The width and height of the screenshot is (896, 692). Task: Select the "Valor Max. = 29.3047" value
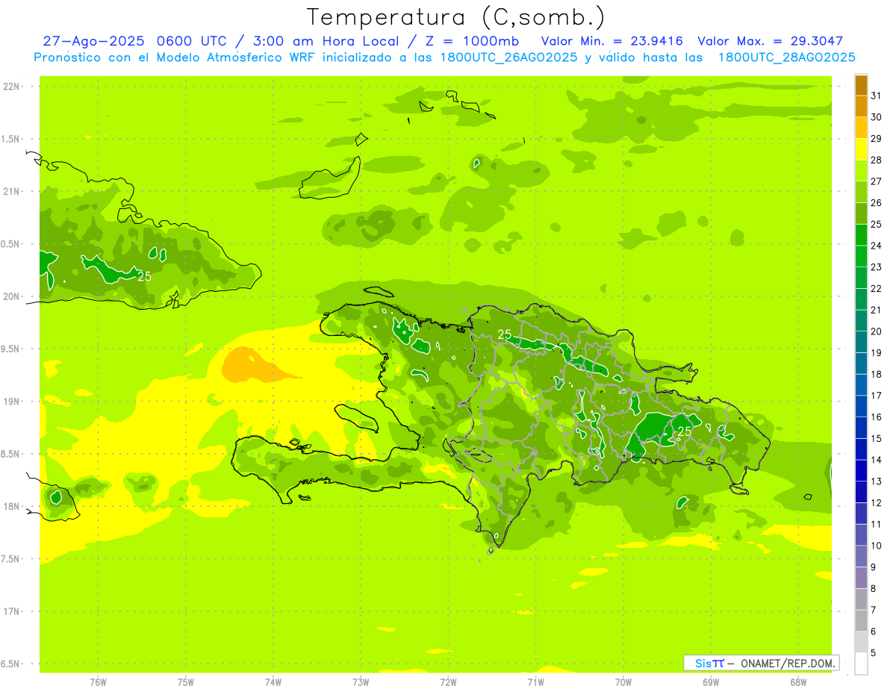point(770,41)
